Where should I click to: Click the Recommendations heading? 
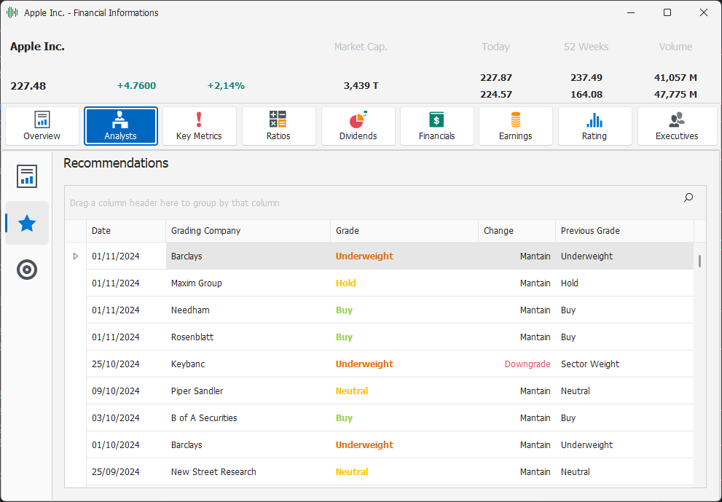(116, 163)
